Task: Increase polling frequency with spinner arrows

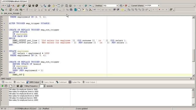Action: click(x=44, y=85)
